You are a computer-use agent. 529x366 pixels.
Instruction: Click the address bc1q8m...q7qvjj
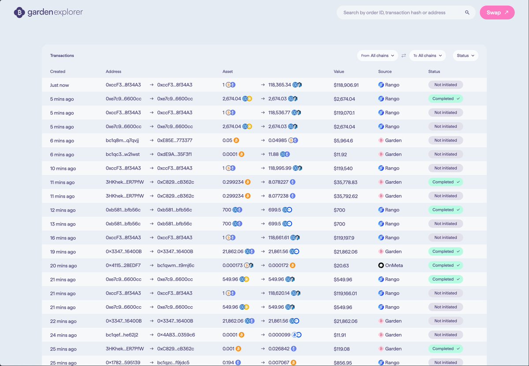coord(122,140)
